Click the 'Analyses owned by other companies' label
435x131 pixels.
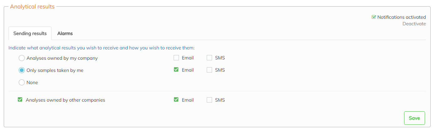click(x=66, y=100)
